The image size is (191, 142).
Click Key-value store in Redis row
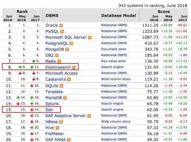tap(114, 61)
